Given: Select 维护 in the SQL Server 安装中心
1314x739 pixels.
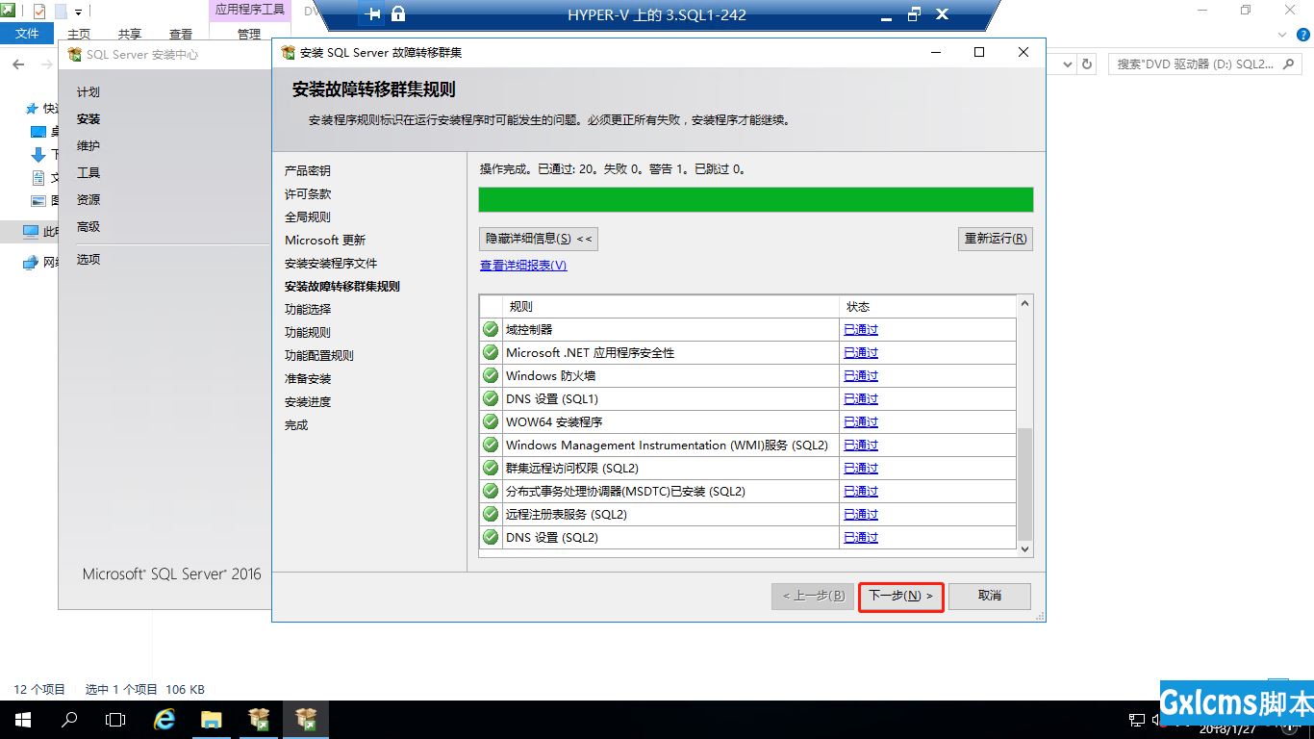Looking at the screenshot, I should point(88,146).
